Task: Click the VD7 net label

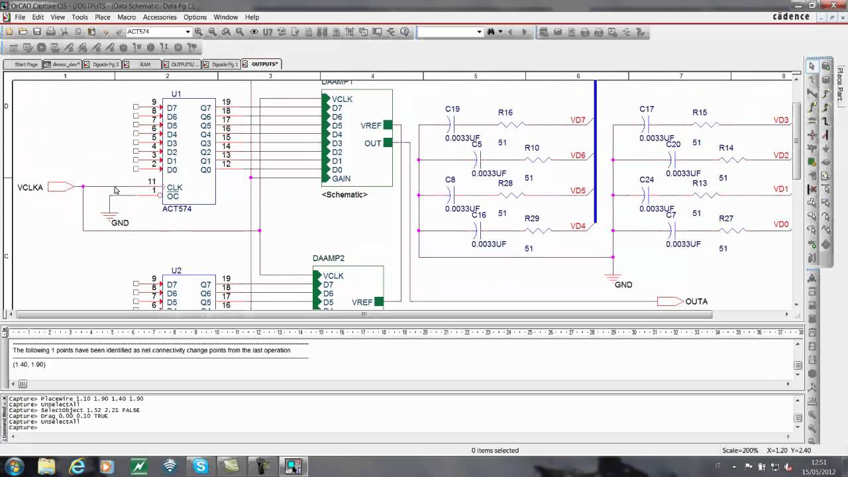Action: tap(578, 121)
